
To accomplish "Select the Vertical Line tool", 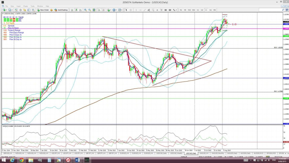I will (x=136, y=10).
